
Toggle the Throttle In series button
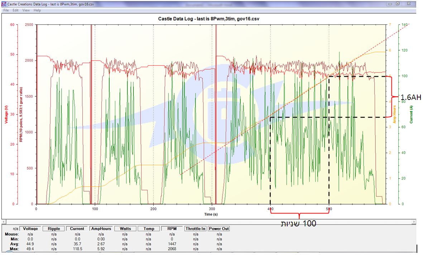[196, 228]
